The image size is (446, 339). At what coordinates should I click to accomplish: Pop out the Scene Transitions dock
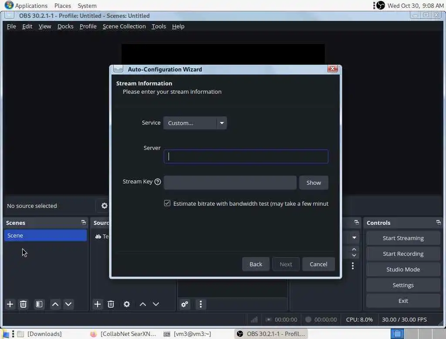[x=356, y=222]
